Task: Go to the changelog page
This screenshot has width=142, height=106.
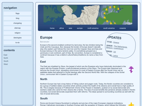Action: point(17,23)
